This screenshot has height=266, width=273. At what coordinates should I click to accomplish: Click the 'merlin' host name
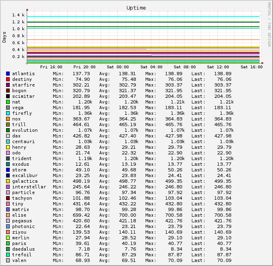(21, 238)
